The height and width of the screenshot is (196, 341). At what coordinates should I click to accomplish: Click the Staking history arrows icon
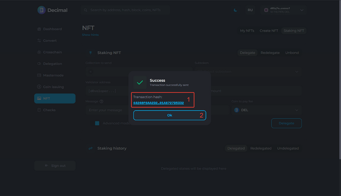[91, 148]
